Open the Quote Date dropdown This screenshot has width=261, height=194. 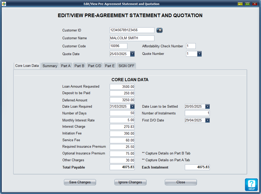click(132, 54)
